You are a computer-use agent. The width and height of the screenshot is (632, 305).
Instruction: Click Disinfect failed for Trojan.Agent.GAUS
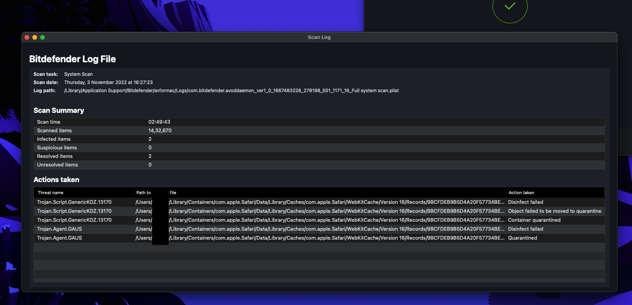coord(526,229)
